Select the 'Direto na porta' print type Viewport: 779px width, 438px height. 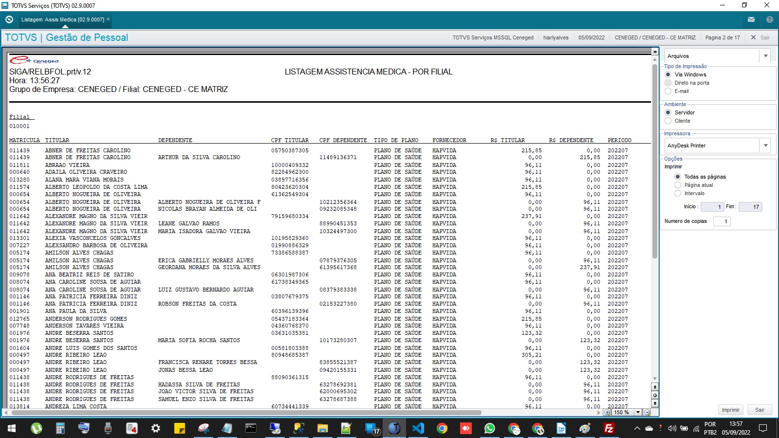[668, 83]
